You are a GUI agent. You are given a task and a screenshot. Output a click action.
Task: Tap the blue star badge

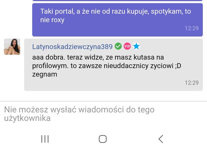coord(136,46)
